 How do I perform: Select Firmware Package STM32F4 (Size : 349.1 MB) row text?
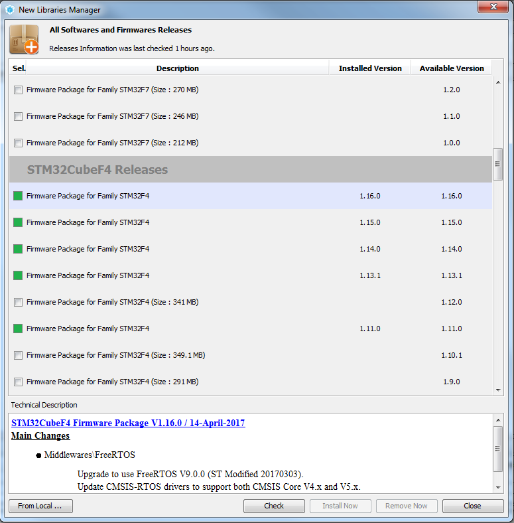point(115,355)
